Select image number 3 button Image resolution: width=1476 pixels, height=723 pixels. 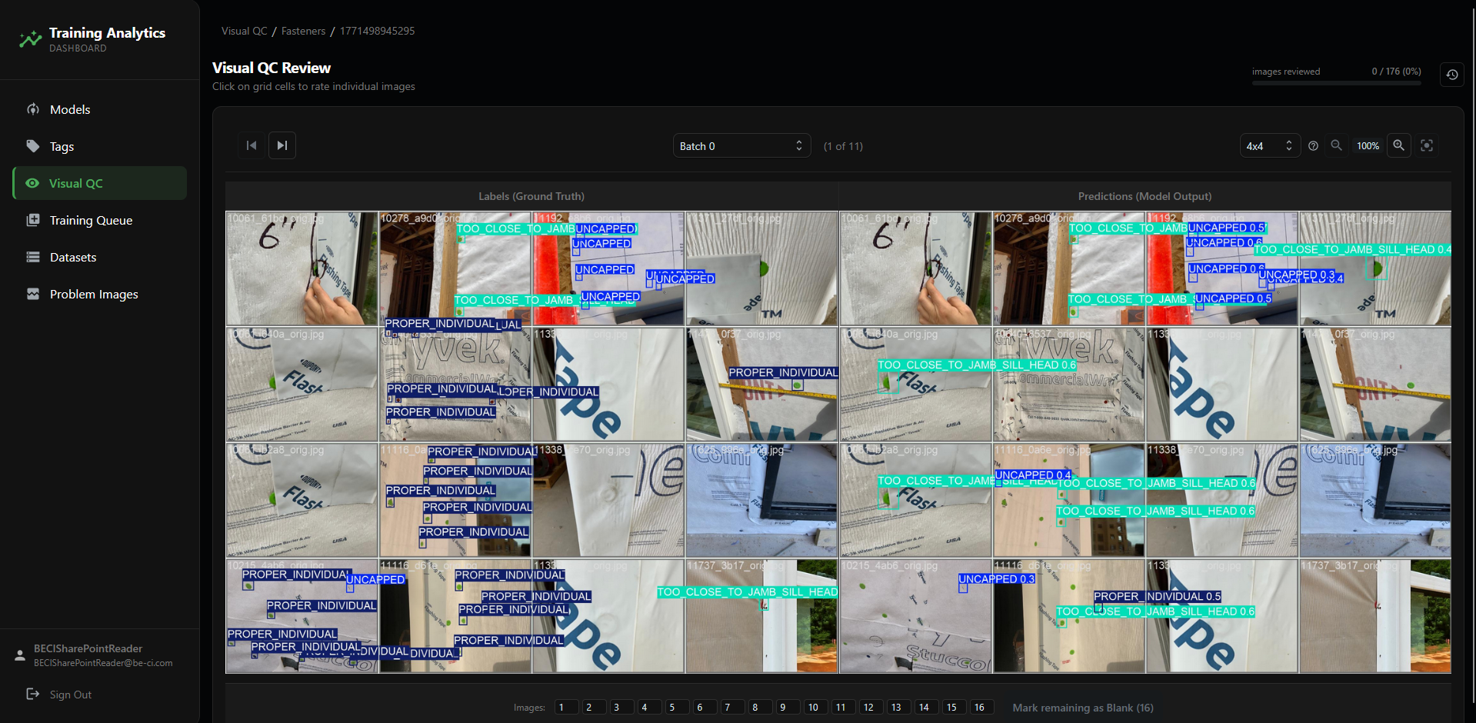click(x=621, y=708)
